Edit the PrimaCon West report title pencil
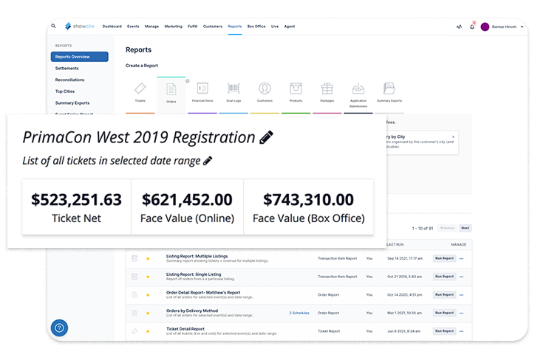Screen dimensions: 535x360 (266, 137)
